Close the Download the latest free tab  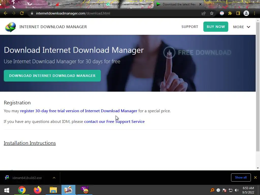coord(200,4)
